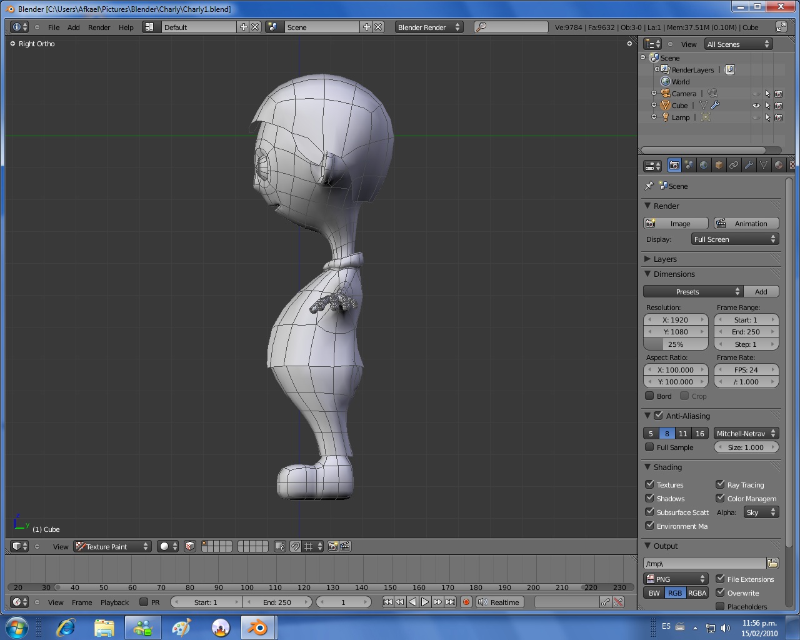
Task: Open the World properties tab
Action: pyautogui.click(x=704, y=166)
